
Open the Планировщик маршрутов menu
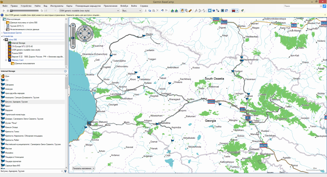88,6
